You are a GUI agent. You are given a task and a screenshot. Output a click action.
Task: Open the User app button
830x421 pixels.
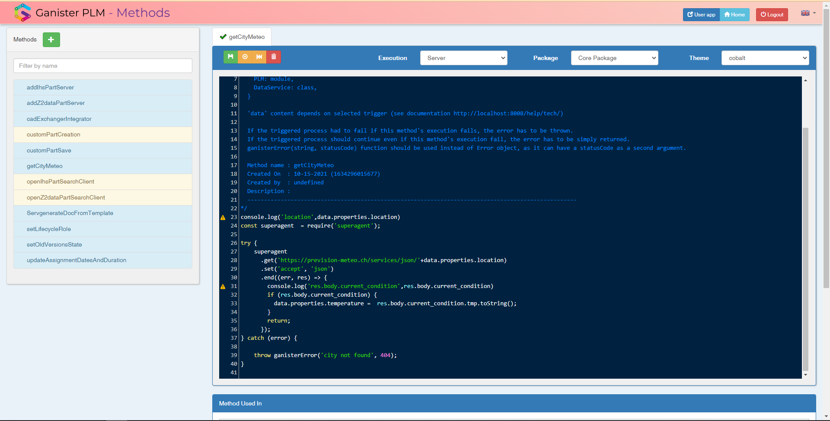(701, 15)
